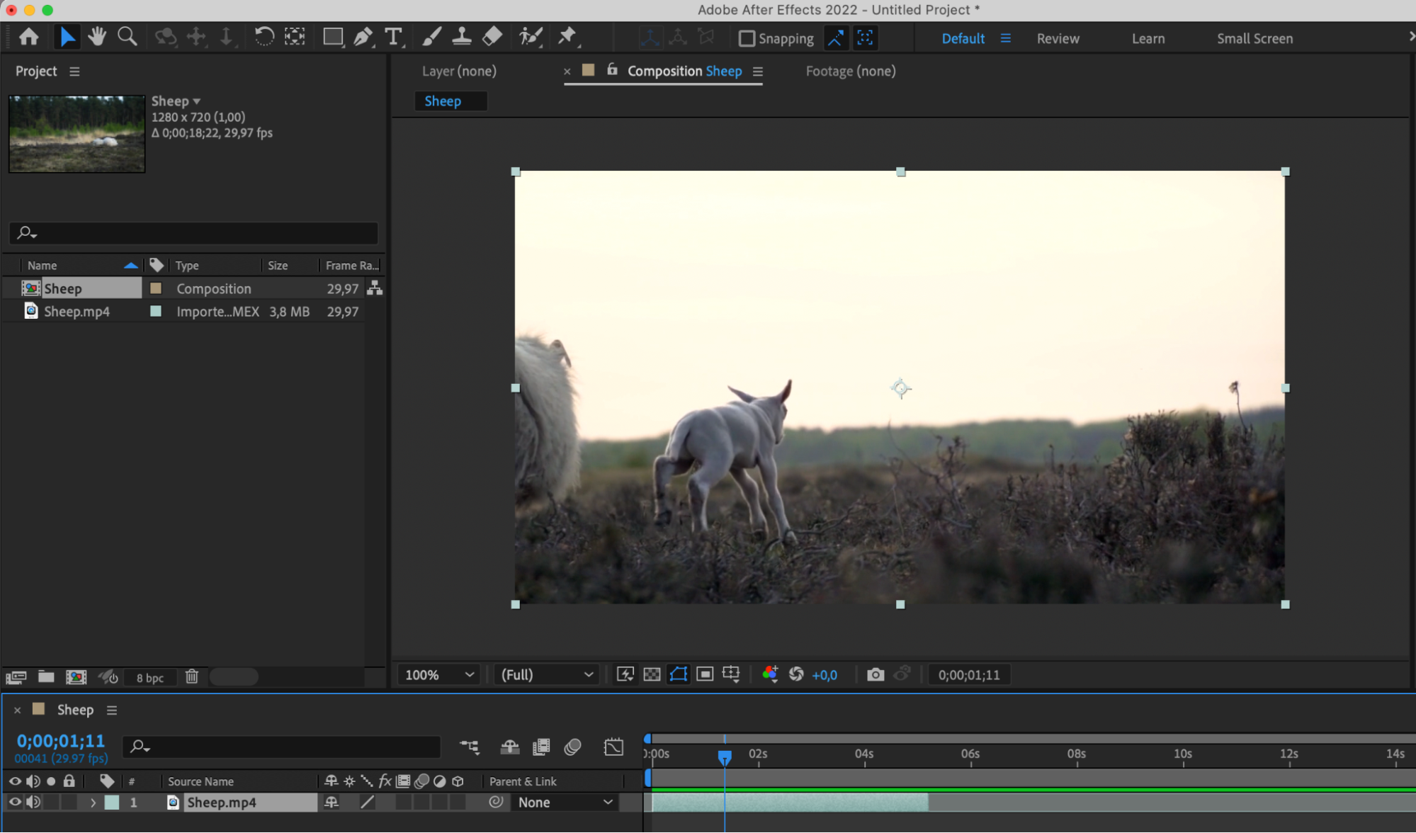Switch to the Review workspace

(x=1058, y=38)
